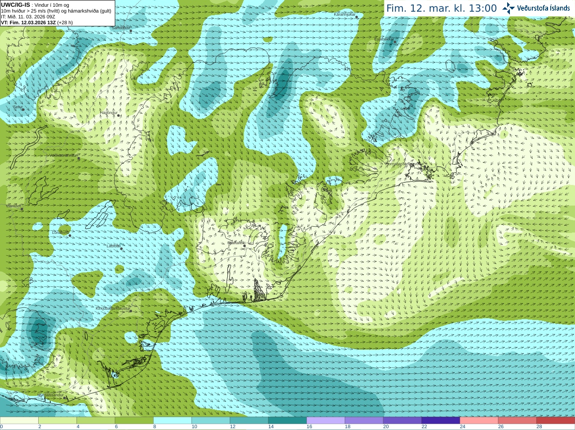Click the Lónakvísl station label
The width and height of the screenshot is (575, 430).
click(x=60, y=233)
